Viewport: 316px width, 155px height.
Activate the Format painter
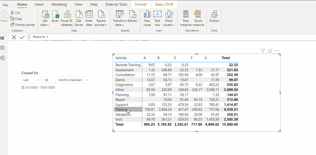click(23, 25)
